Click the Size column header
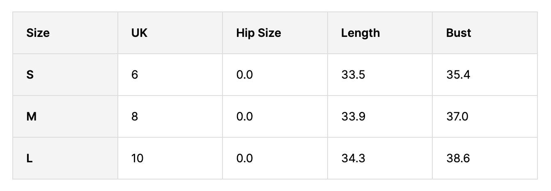Screen dimensions: 551x191 [38, 33]
